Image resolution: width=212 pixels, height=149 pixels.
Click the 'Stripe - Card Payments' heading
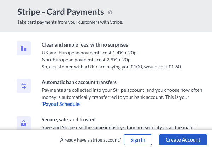pos(60,12)
